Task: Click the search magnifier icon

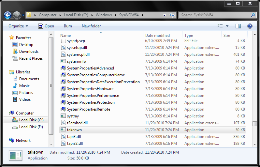Action: pyautogui.click(x=253, y=15)
